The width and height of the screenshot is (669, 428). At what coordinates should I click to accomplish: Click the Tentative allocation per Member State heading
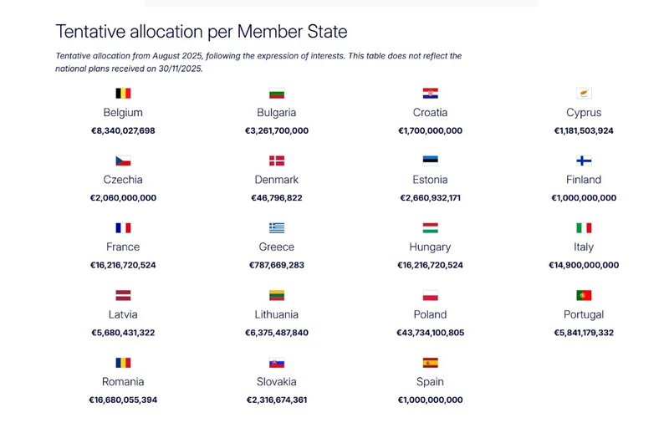pyautogui.click(x=201, y=32)
